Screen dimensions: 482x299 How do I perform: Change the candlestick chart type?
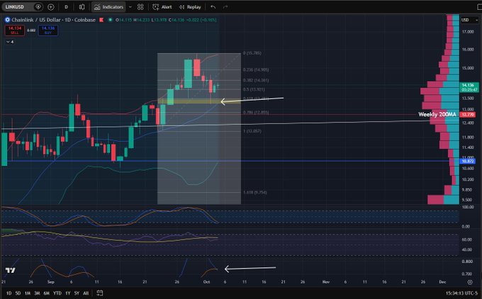82,7
